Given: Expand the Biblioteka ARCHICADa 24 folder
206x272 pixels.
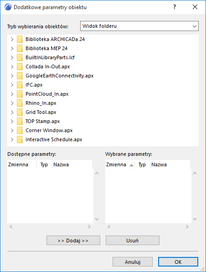Looking at the screenshot, I should [x=12, y=39].
